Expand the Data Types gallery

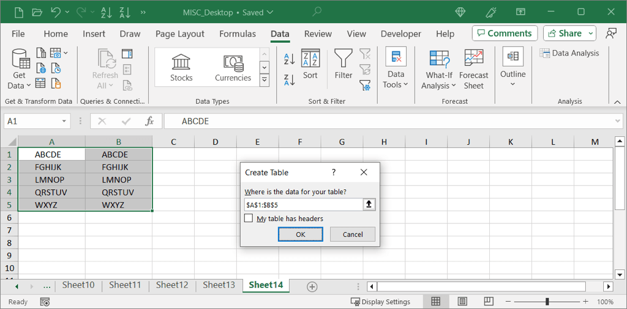[x=265, y=80]
